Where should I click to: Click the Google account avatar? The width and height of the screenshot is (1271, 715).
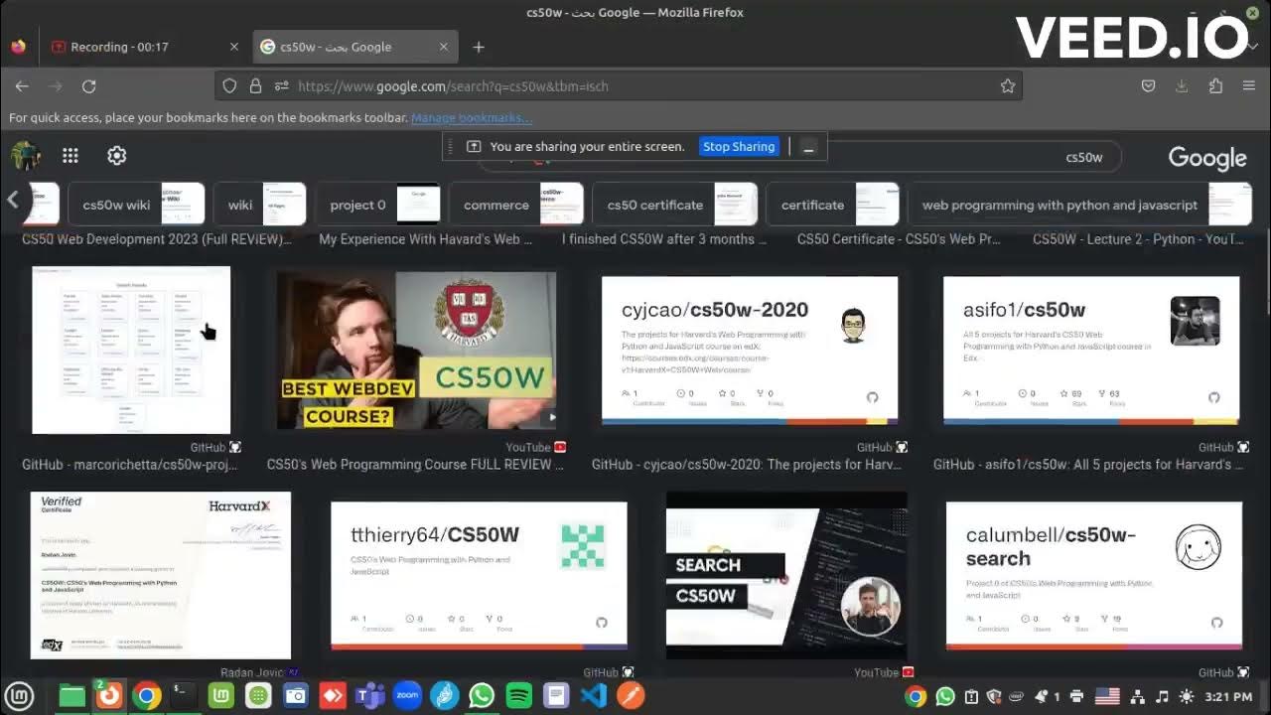[x=25, y=156]
